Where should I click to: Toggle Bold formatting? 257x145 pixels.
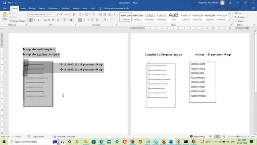31,20
